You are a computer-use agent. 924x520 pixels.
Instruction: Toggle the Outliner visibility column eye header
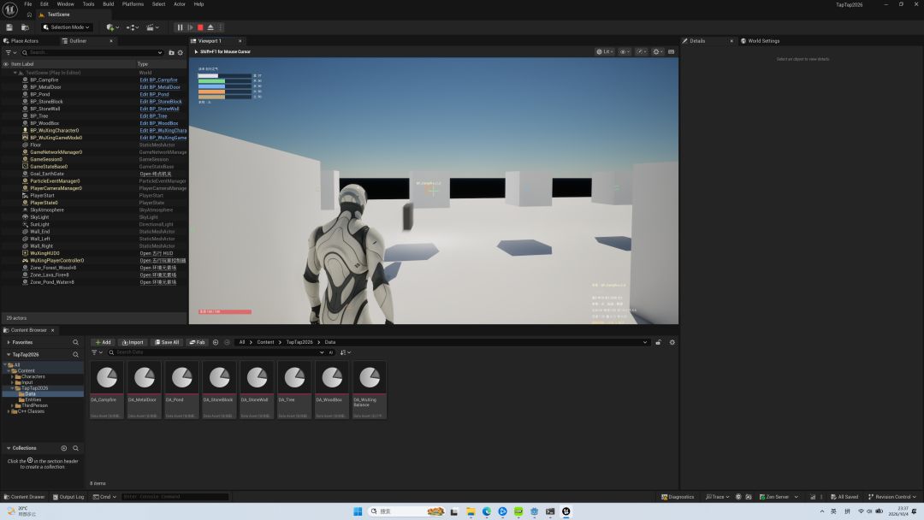pyautogui.click(x=6, y=64)
